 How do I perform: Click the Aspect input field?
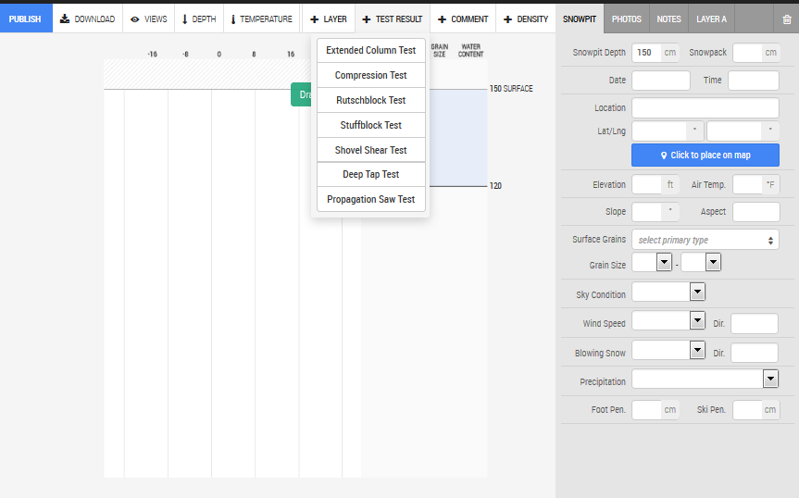coord(756,211)
